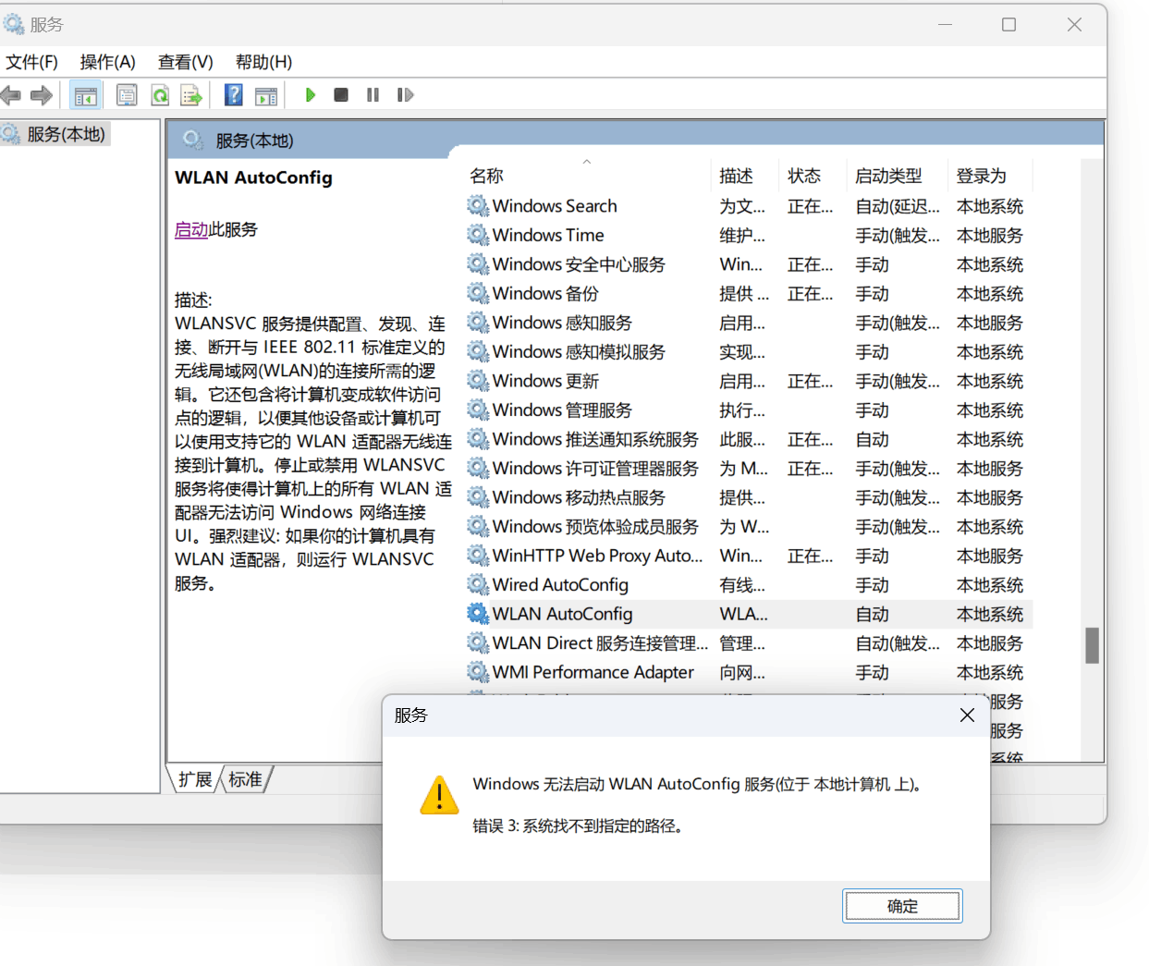Click the vertical scrollbar thumb in the service list
Screen dimensions: 1149x966
pyautogui.click(x=1092, y=645)
